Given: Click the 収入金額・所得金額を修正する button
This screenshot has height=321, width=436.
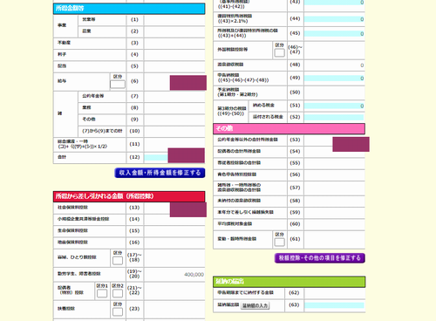Looking at the screenshot, I should (160, 173).
